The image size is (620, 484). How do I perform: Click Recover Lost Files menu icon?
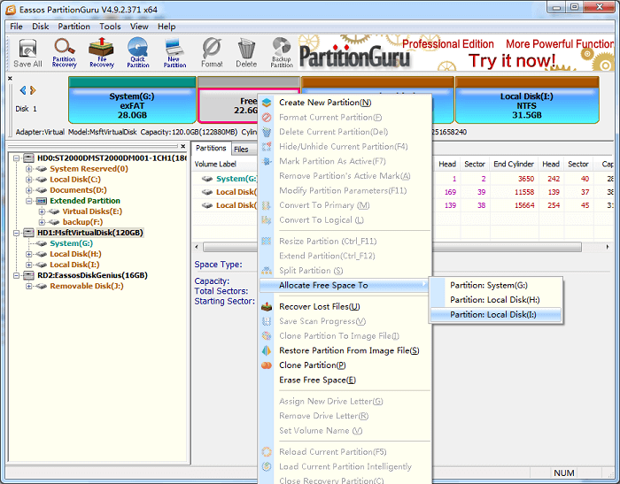[267, 307]
